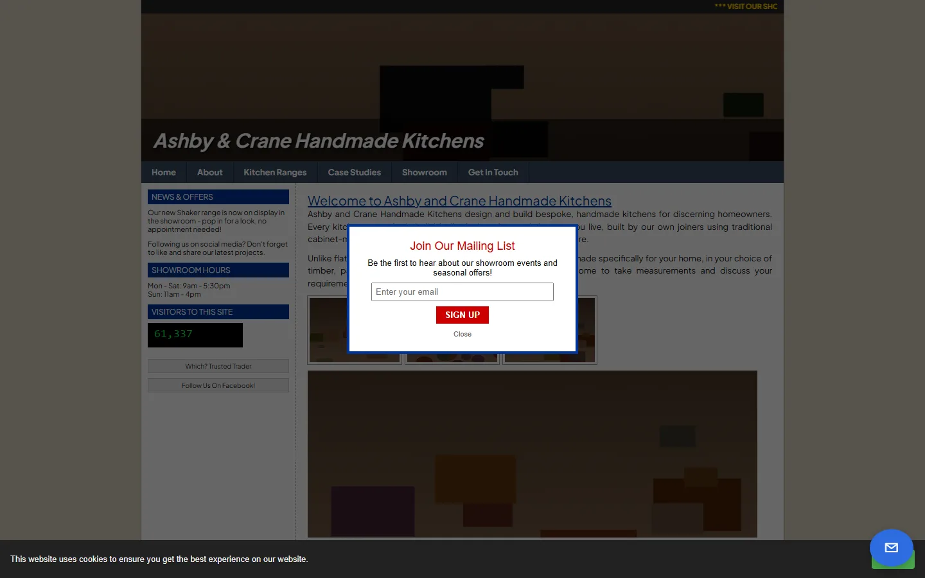925x578 pixels.
Task: Click the VISITORS TO THIS SITE heading
Action: coord(218,312)
